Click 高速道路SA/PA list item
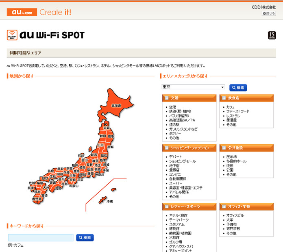283x252 pixels. coord(182,120)
